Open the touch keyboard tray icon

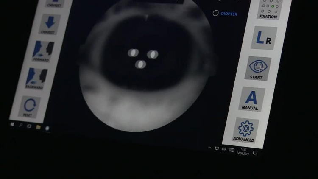[232, 150]
